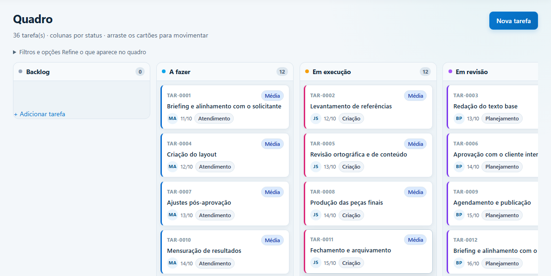Select the Em execução column header
The image size is (551, 276).
point(368,72)
